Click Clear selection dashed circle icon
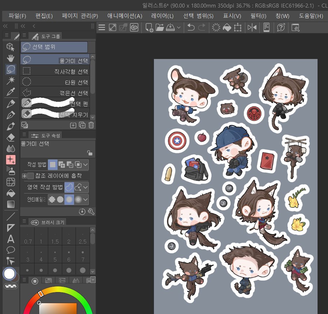The height and width of the screenshot is (314, 328). 216,27
